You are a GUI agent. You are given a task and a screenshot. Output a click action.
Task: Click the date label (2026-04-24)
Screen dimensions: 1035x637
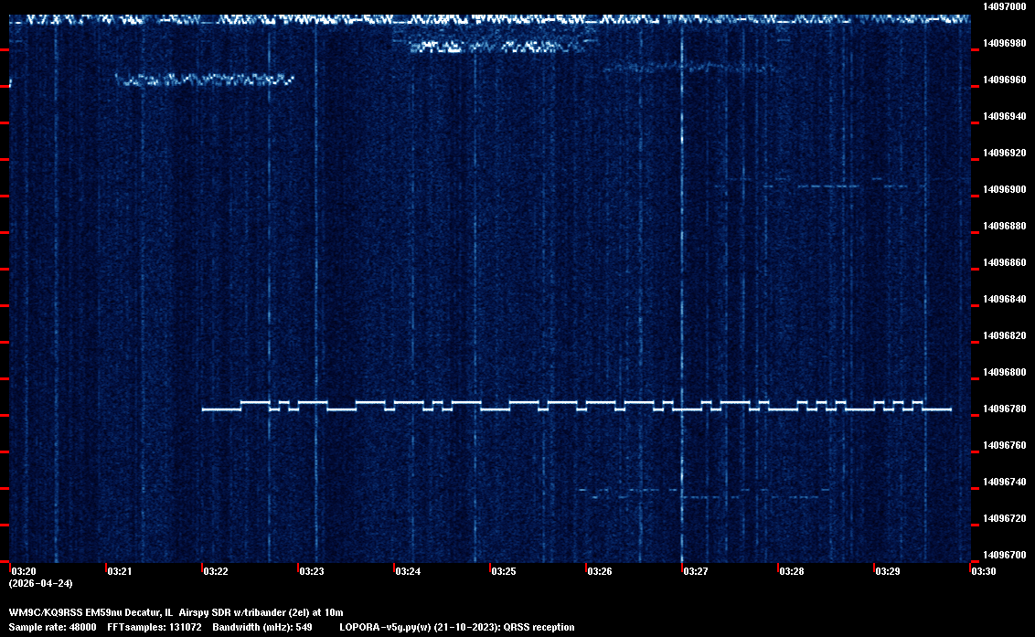coord(40,583)
